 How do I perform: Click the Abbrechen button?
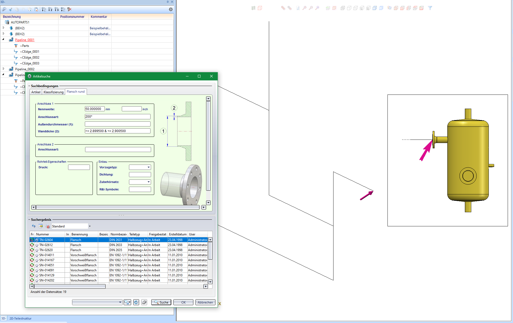(205, 302)
